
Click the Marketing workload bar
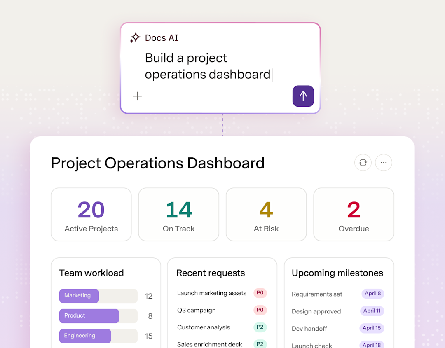click(98, 296)
